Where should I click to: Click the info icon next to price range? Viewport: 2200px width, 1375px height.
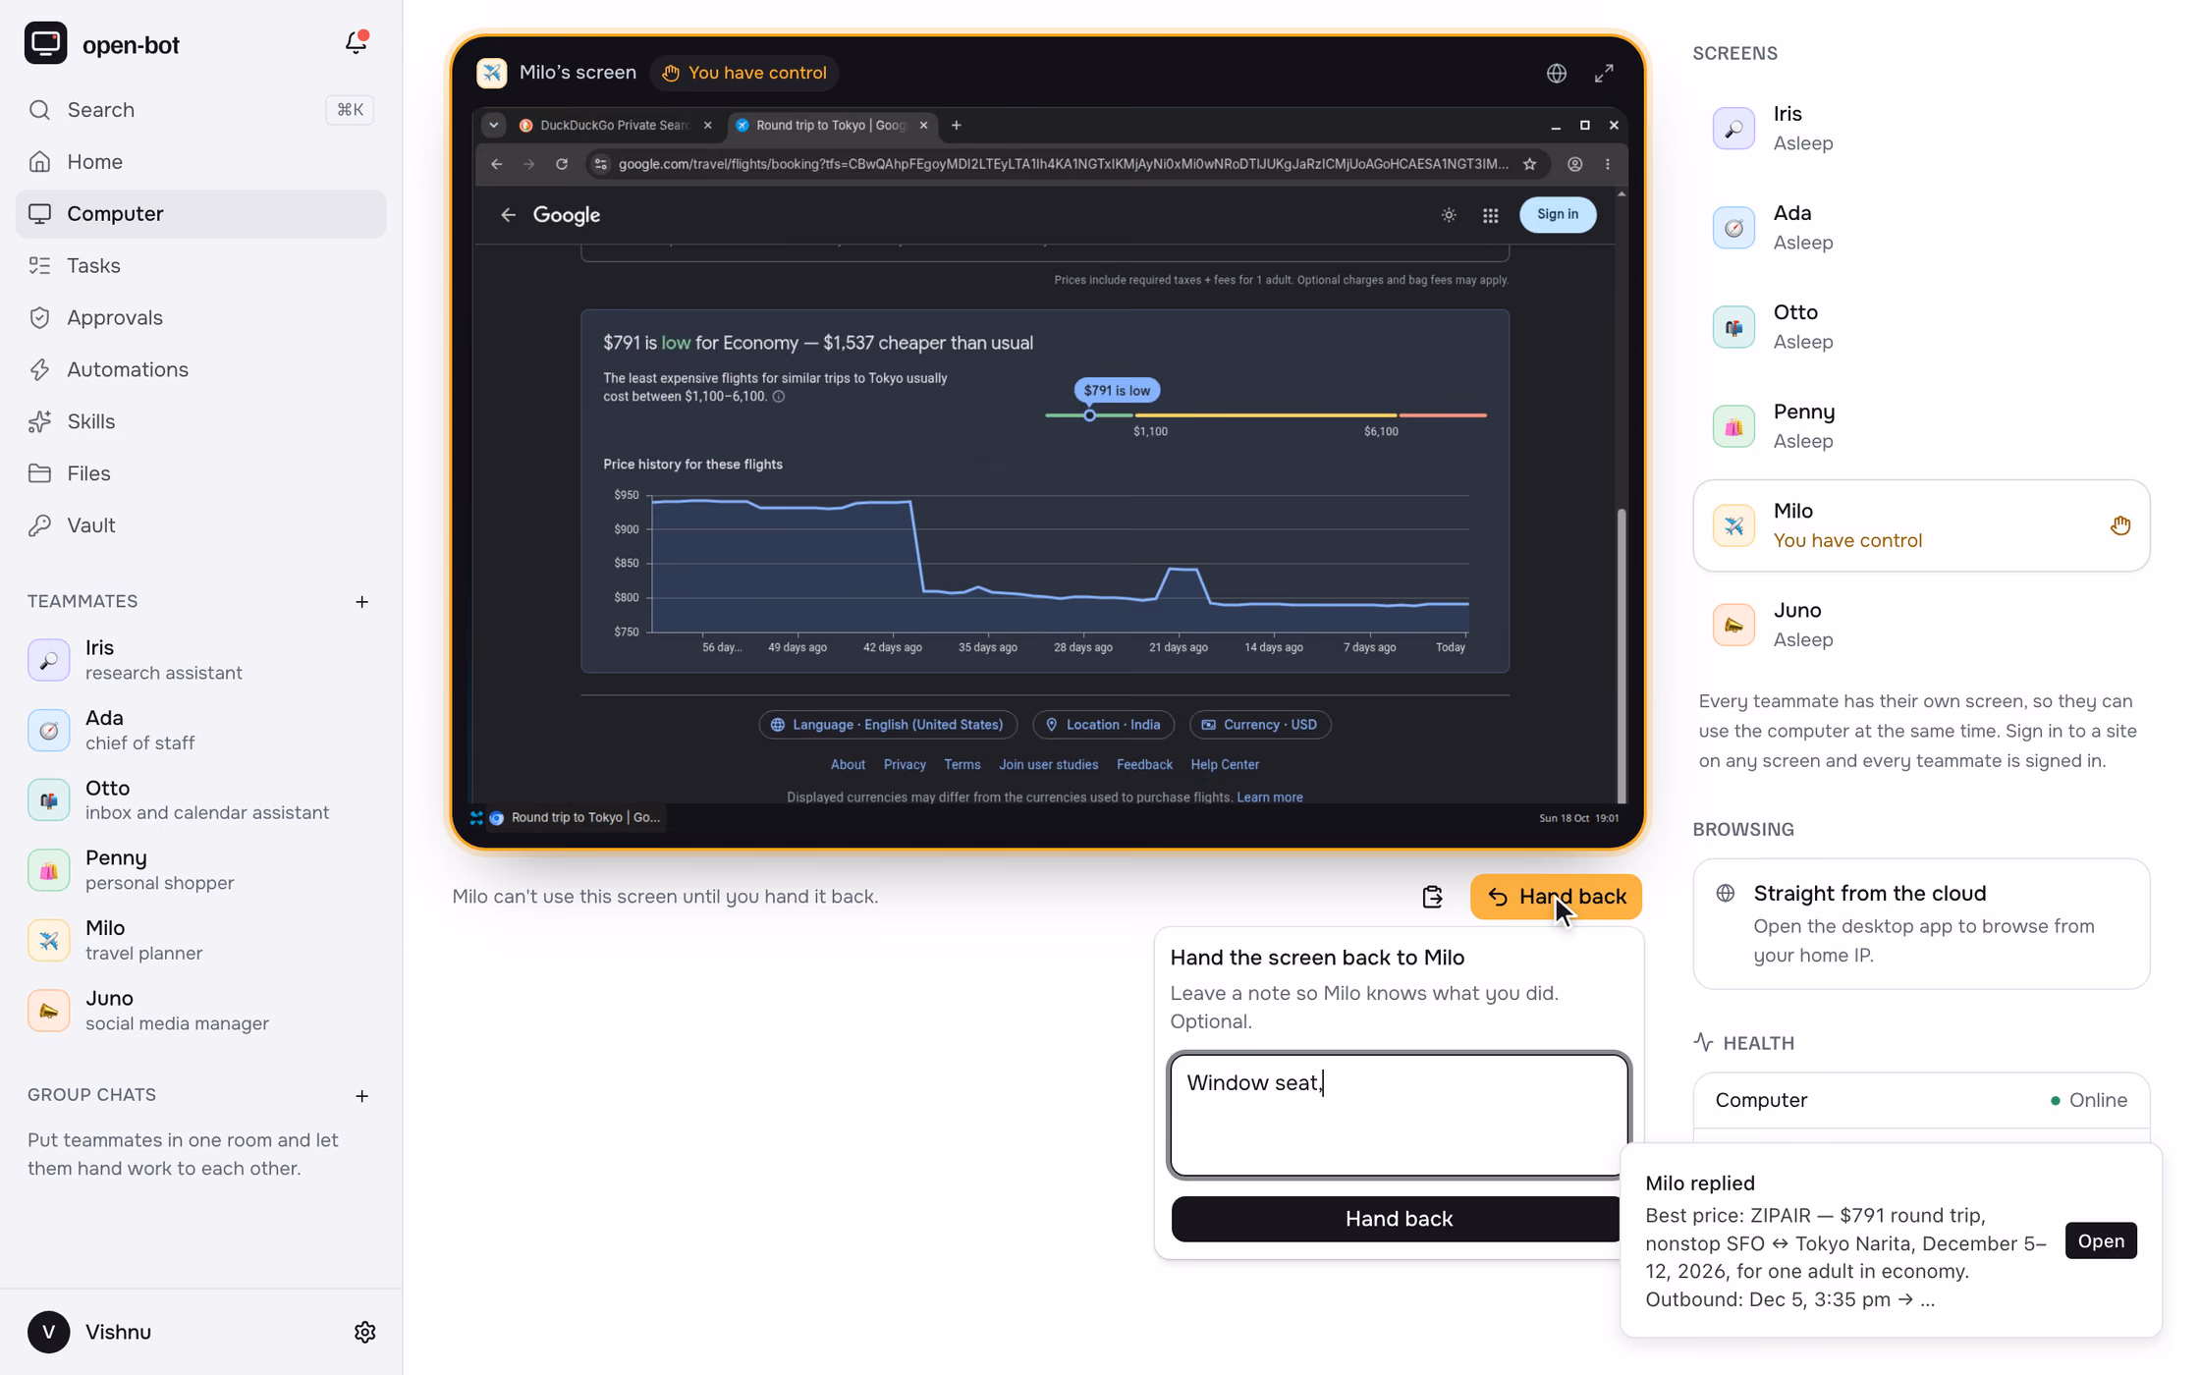coord(779,397)
